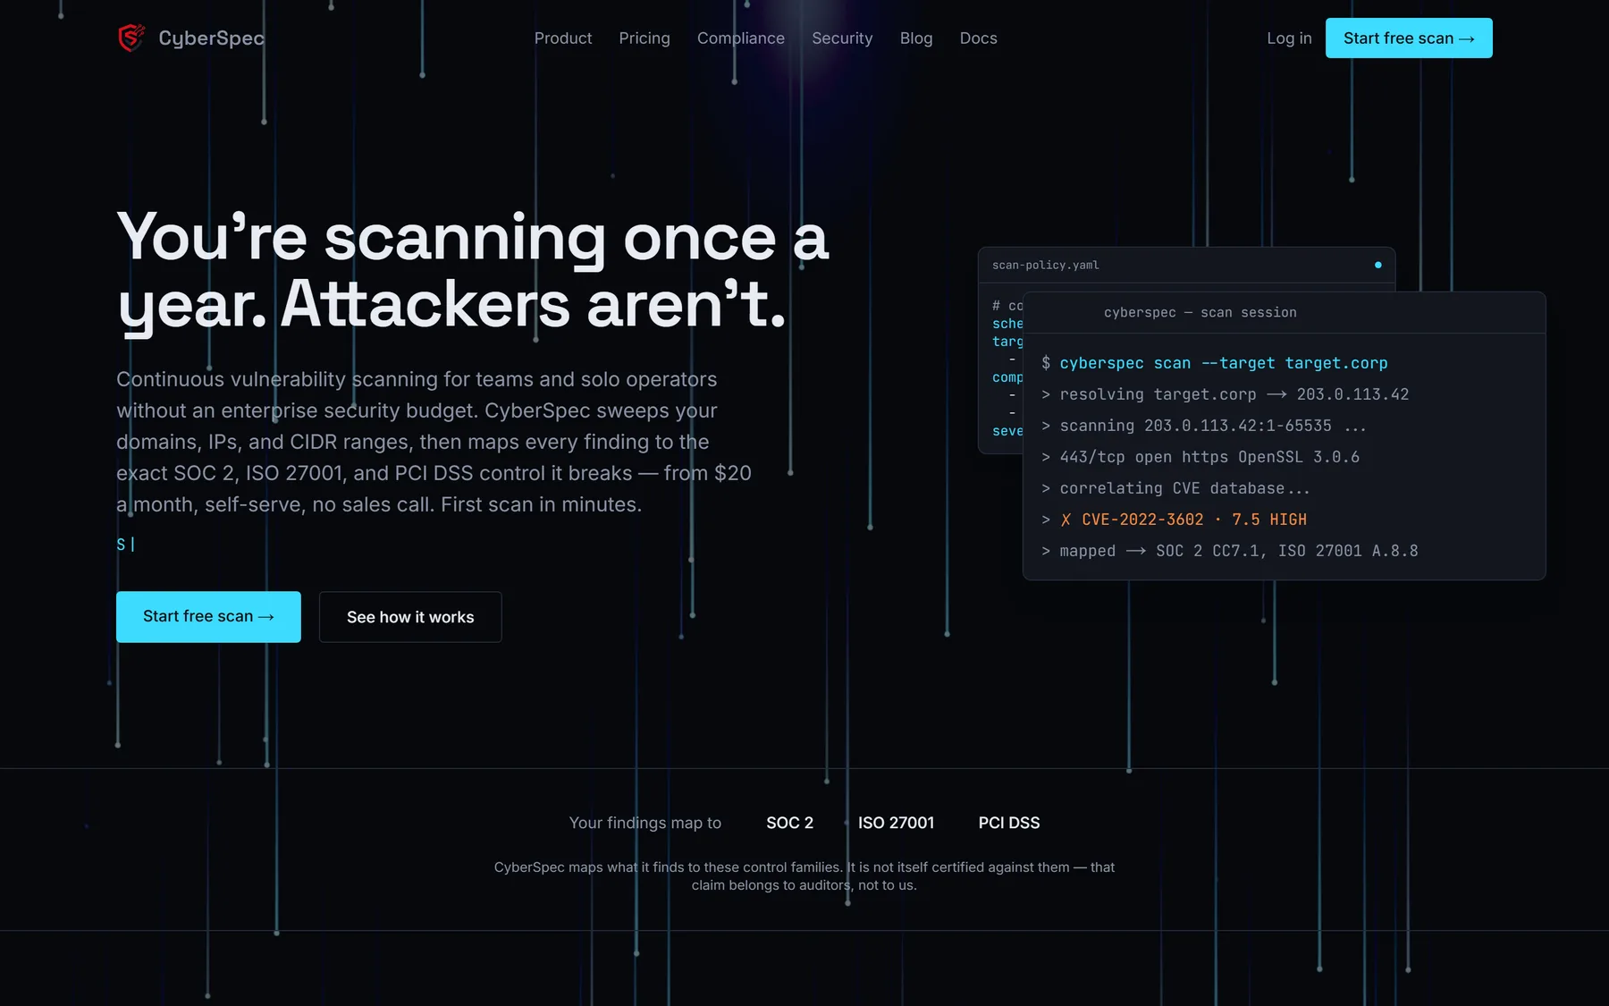Click the headline 'You're scanning once a year'
Viewport: 1609px width, 1006px height.
tap(473, 271)
